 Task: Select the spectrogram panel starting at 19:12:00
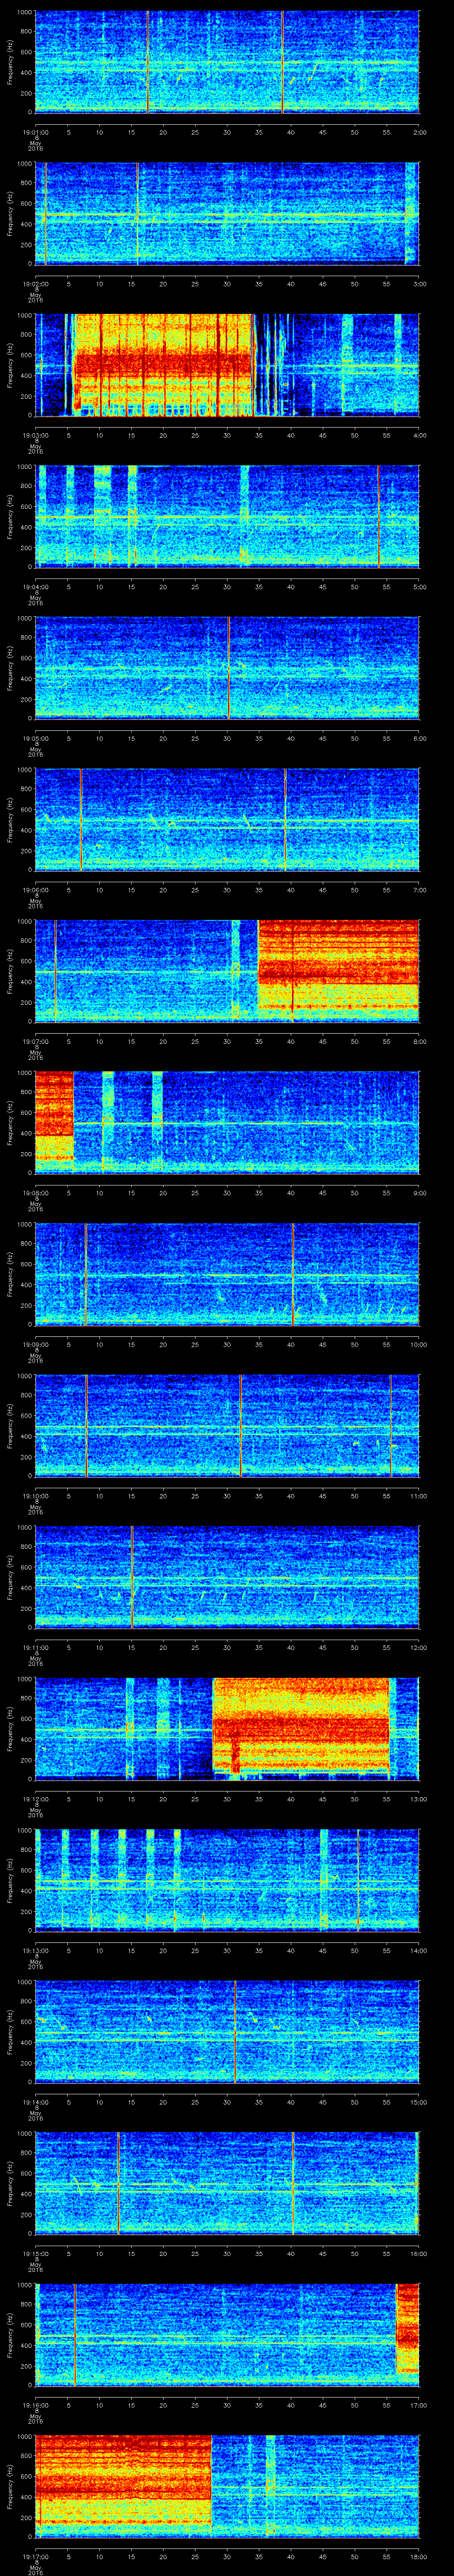(x=227, y=1728)
